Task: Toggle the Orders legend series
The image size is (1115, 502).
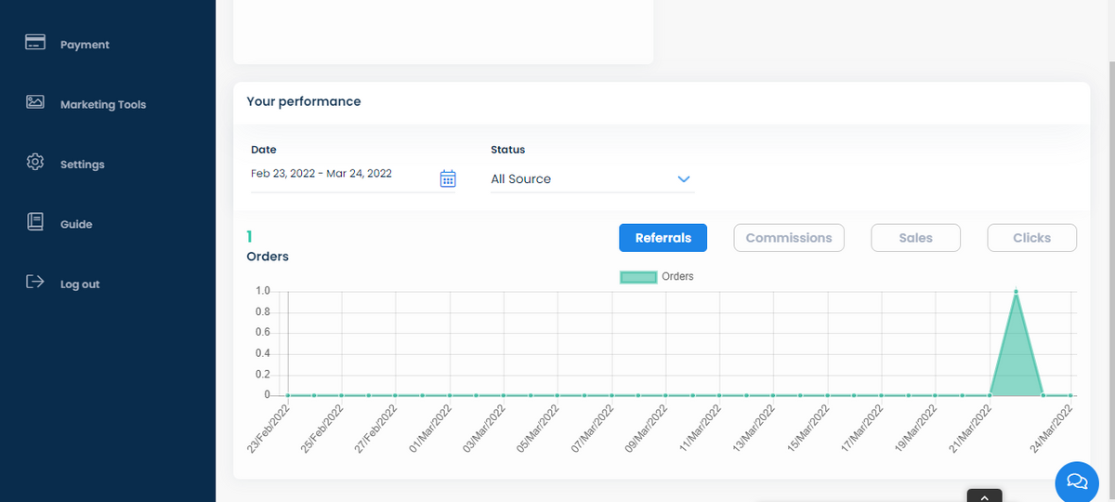Action: (656, 276)
